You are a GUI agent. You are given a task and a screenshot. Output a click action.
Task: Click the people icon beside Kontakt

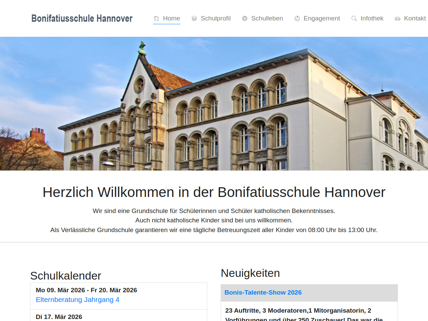397,19
